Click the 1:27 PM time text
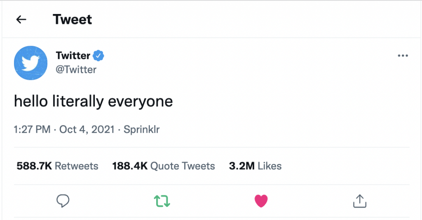422x220 pixels. click(x=32, y=130)
